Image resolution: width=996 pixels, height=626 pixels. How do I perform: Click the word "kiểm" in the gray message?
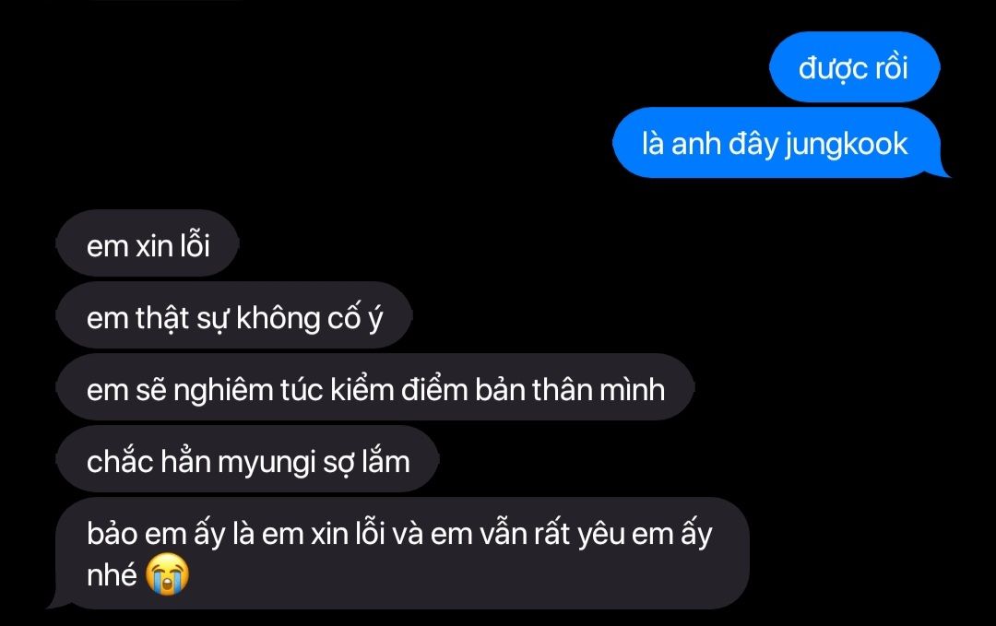pos(362,389)
